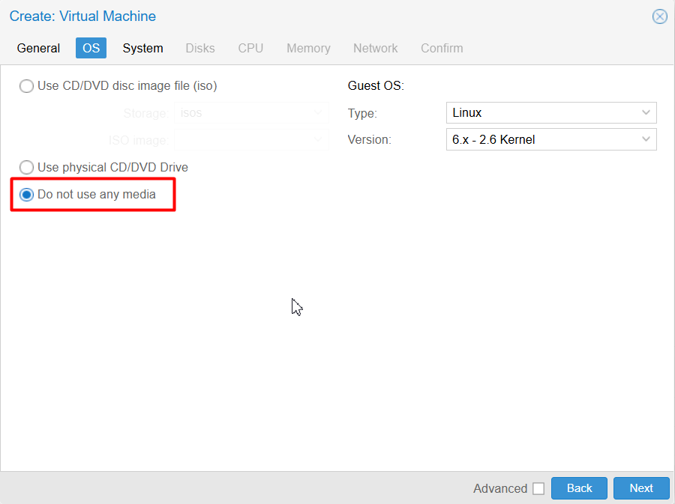
Task: Select Use physical CD/DVD Drive option
Action: click(x=26, y=167)
